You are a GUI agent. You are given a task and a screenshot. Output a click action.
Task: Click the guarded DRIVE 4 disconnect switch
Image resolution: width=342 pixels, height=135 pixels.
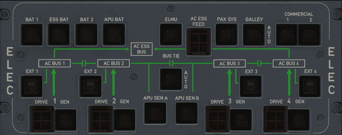(x=276, y=118)
